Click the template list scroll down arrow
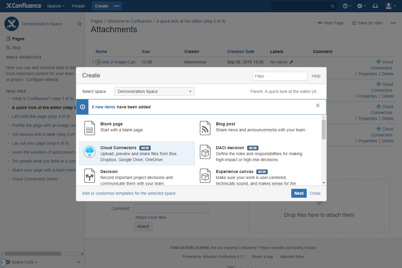 click(324, 183)
